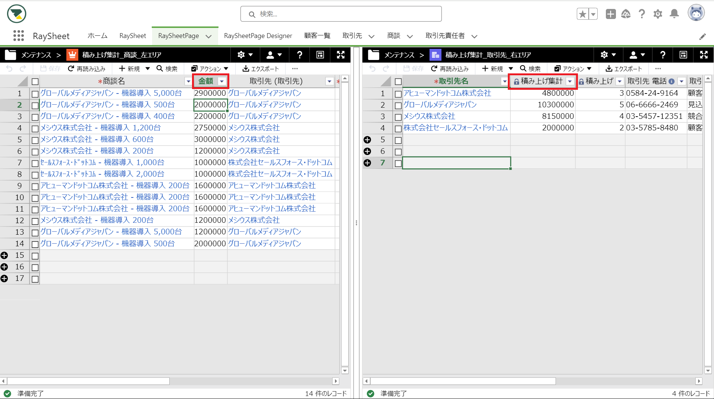Check right row 4 セールスフォース checkbox
Screen dimensions: 714x399
coord(398,129)
